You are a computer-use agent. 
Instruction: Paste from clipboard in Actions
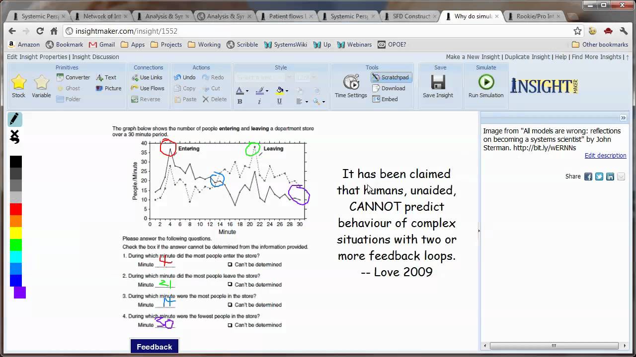click(x=185, y=99)
